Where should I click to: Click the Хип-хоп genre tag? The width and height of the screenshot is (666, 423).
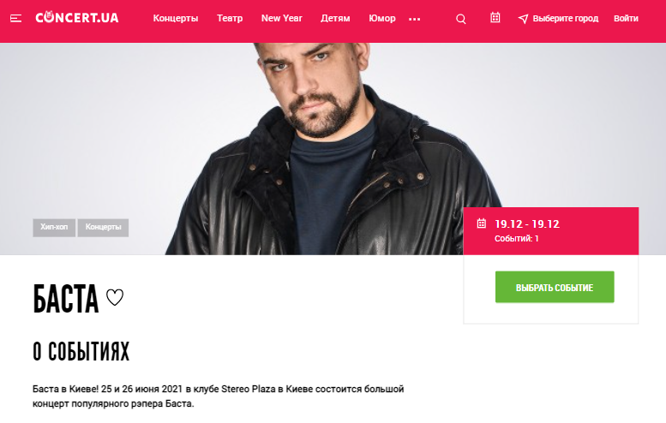pos(54,228)
